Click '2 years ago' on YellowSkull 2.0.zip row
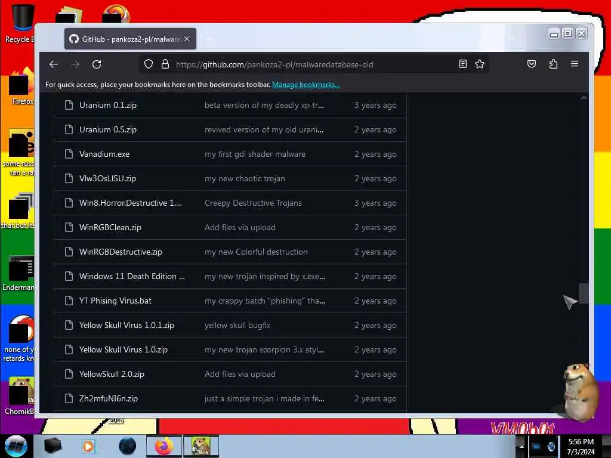This screenshot has height=458, width=611. [375, 375]
